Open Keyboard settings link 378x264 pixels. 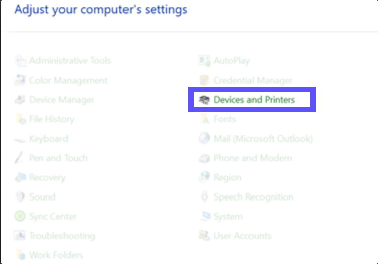(48, 139)
